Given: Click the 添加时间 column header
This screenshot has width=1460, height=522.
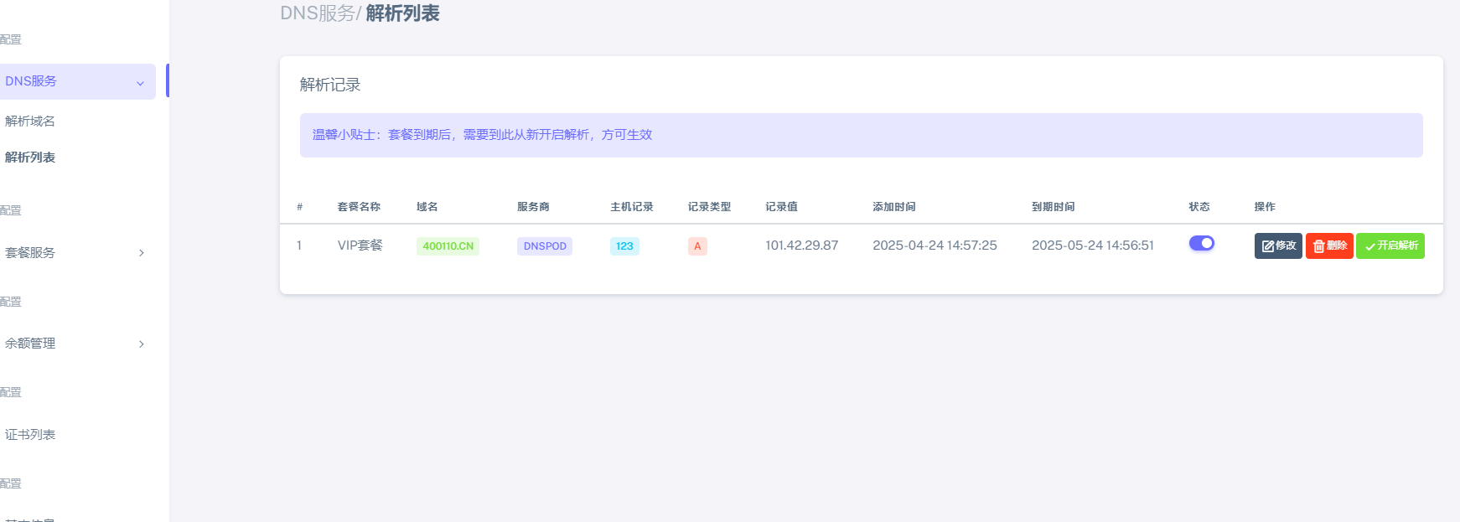Looking at the screenshot, I should (893, 206).
